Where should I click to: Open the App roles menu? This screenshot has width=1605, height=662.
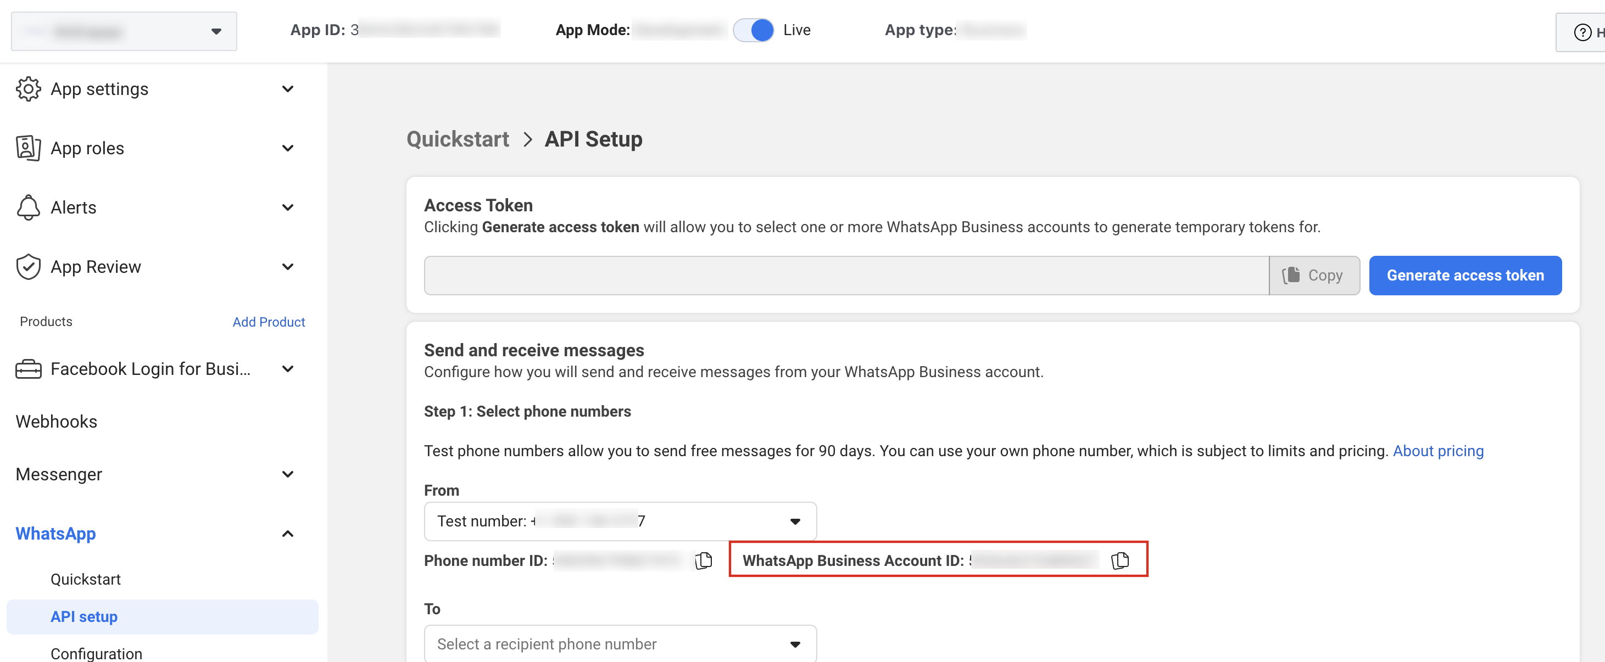click(x=87, y=148)
